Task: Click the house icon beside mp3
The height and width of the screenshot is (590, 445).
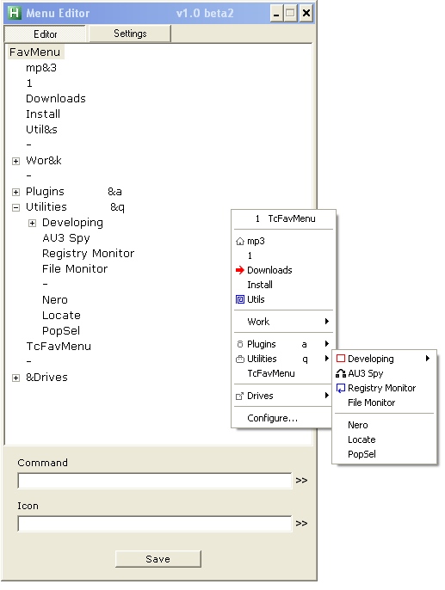Action: point(240,241)
